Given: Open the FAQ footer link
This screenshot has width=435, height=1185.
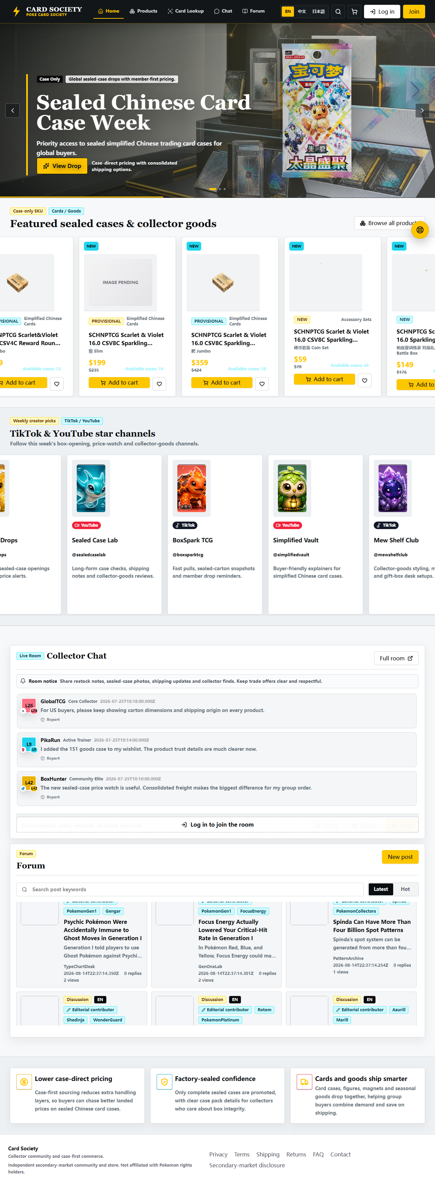Looking at the screenshot, I should (x=318, y=1154).
